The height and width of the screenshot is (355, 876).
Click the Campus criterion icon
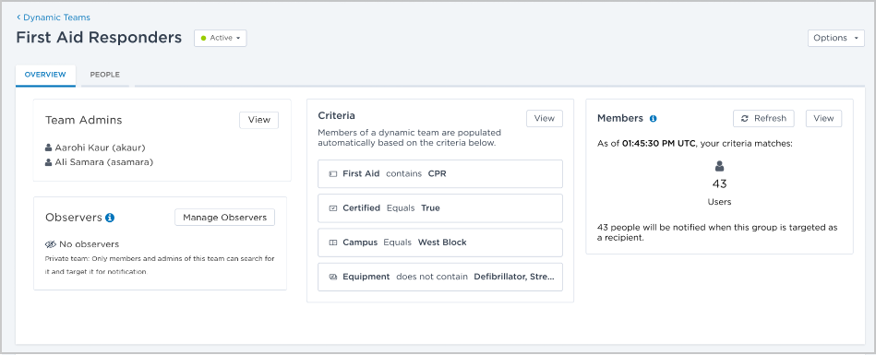[333, 243]
